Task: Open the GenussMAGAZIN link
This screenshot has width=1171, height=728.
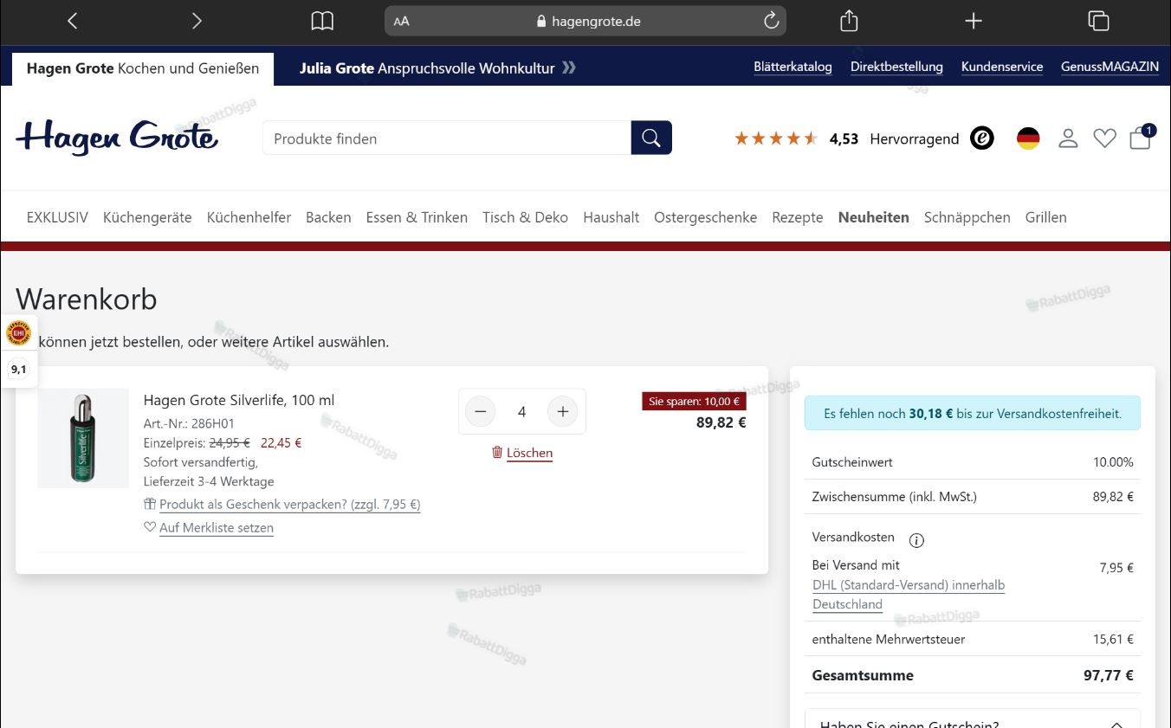Action: click(1110, 67)
